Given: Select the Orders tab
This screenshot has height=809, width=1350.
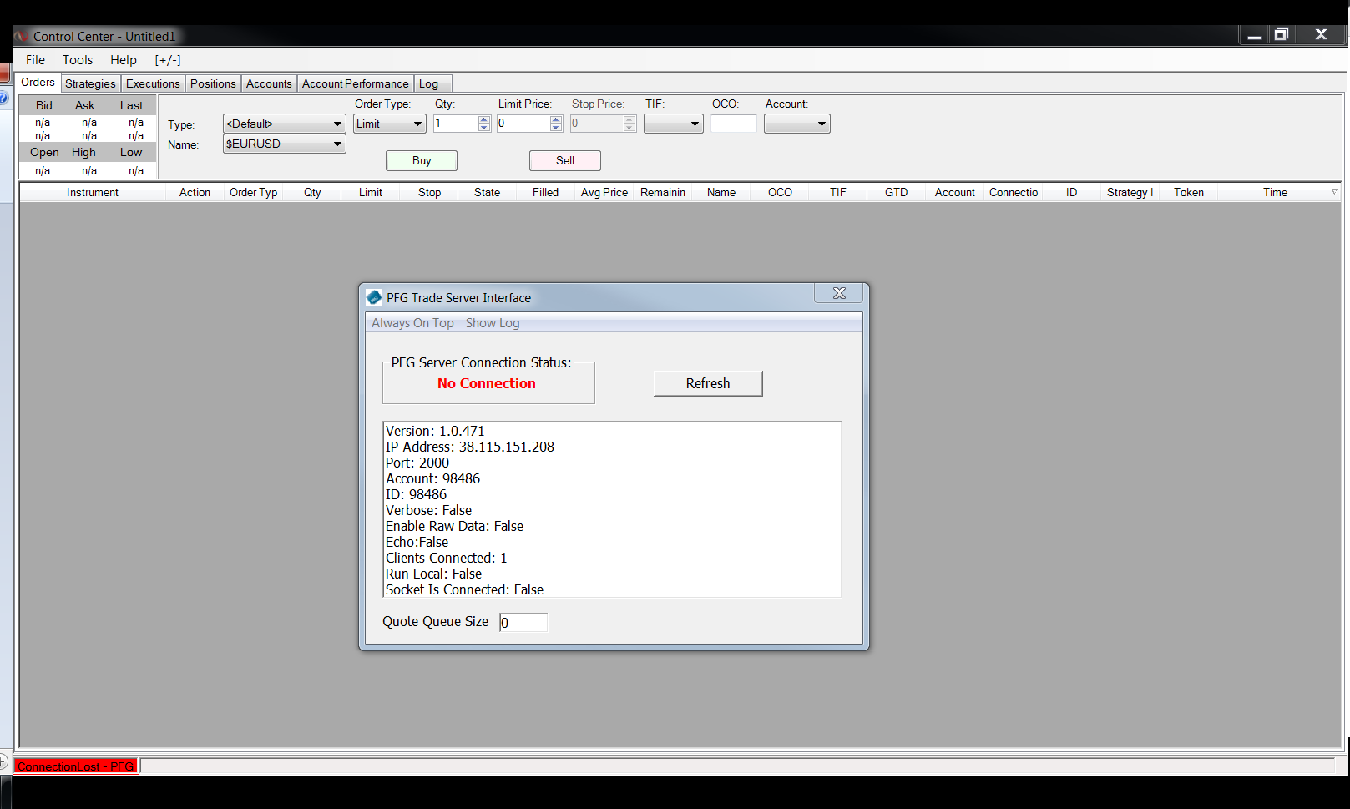Looking at the screenshot, I should [38, 82].
